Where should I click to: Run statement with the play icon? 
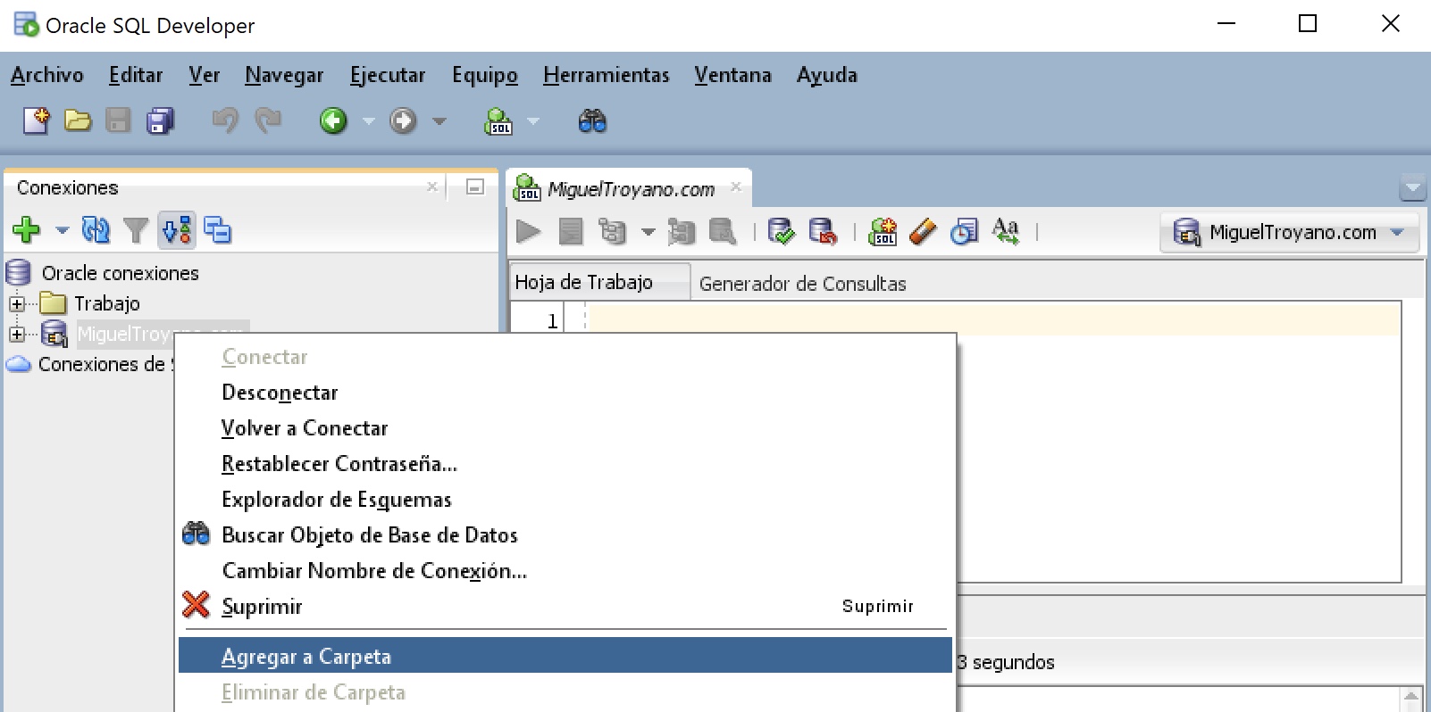529,232
